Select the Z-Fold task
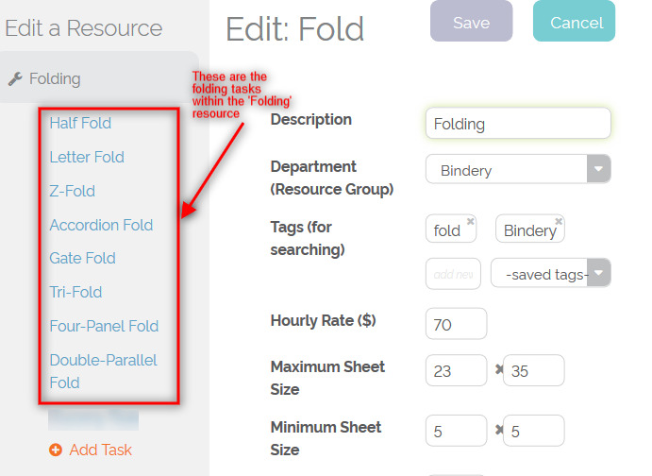Screen dimensions: 652x476 pos(73,191)
